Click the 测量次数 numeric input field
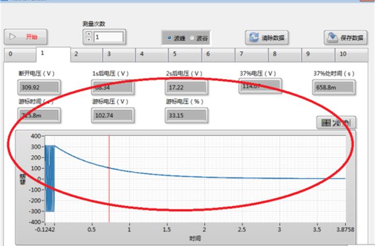The image size is (375, 246). [108, 37]
